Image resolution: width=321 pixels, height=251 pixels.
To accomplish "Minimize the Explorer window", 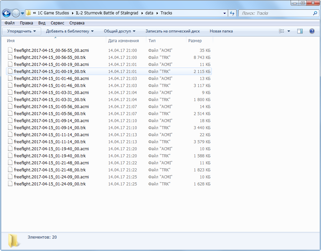I will click(x=295, y=3).
